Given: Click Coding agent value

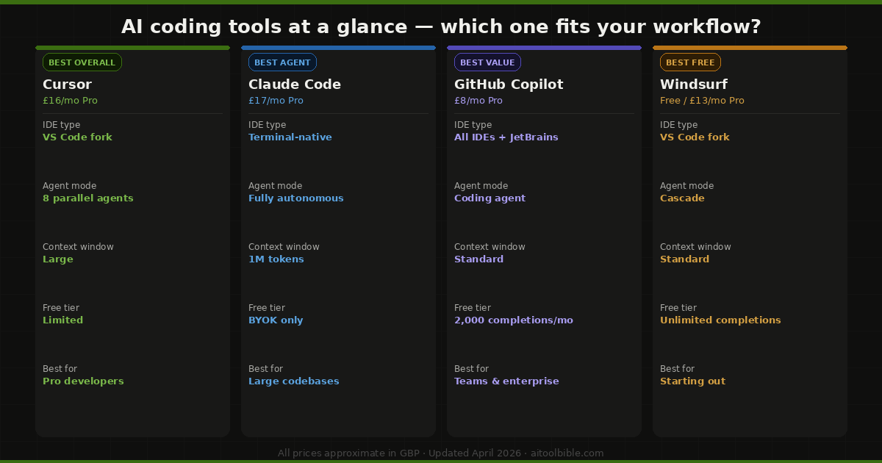Looking at the screenshot, I should [x=490, y=198].
